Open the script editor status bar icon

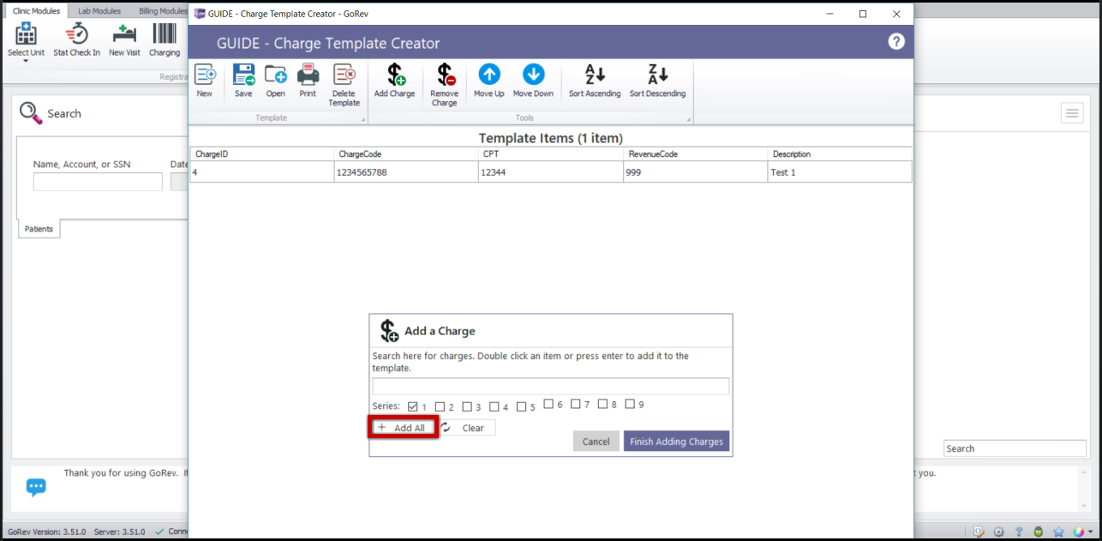pos(979,532)
